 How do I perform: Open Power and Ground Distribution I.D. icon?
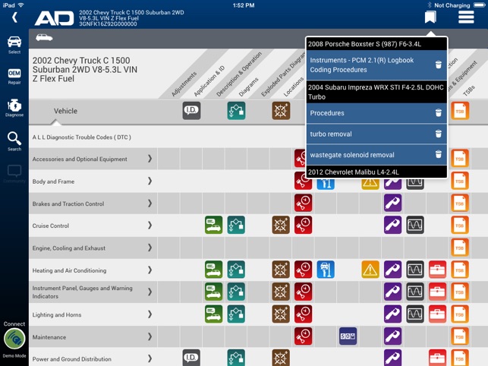click(x=191, y=358)
